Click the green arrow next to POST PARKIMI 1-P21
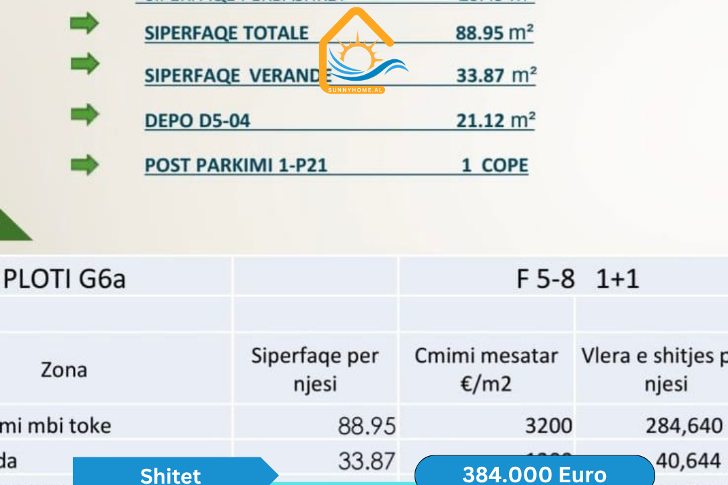This screenshot has height=485, width=728. click(84, 165)
